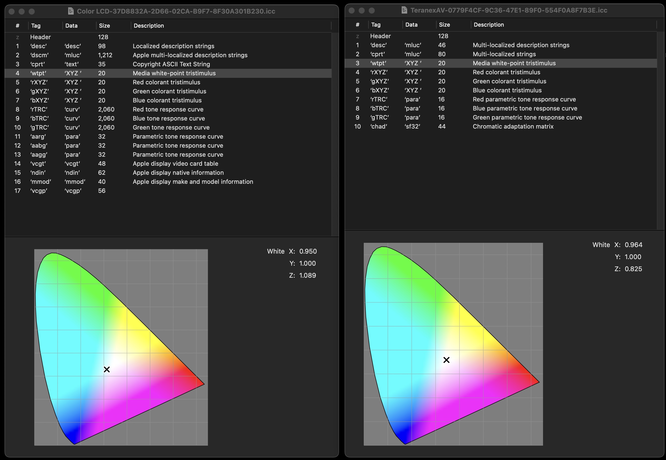Viewport: 666px width, 460px height.
Task: Select 'desc' Multi-localized description row in TeranexAV
Action: [501, 45]
